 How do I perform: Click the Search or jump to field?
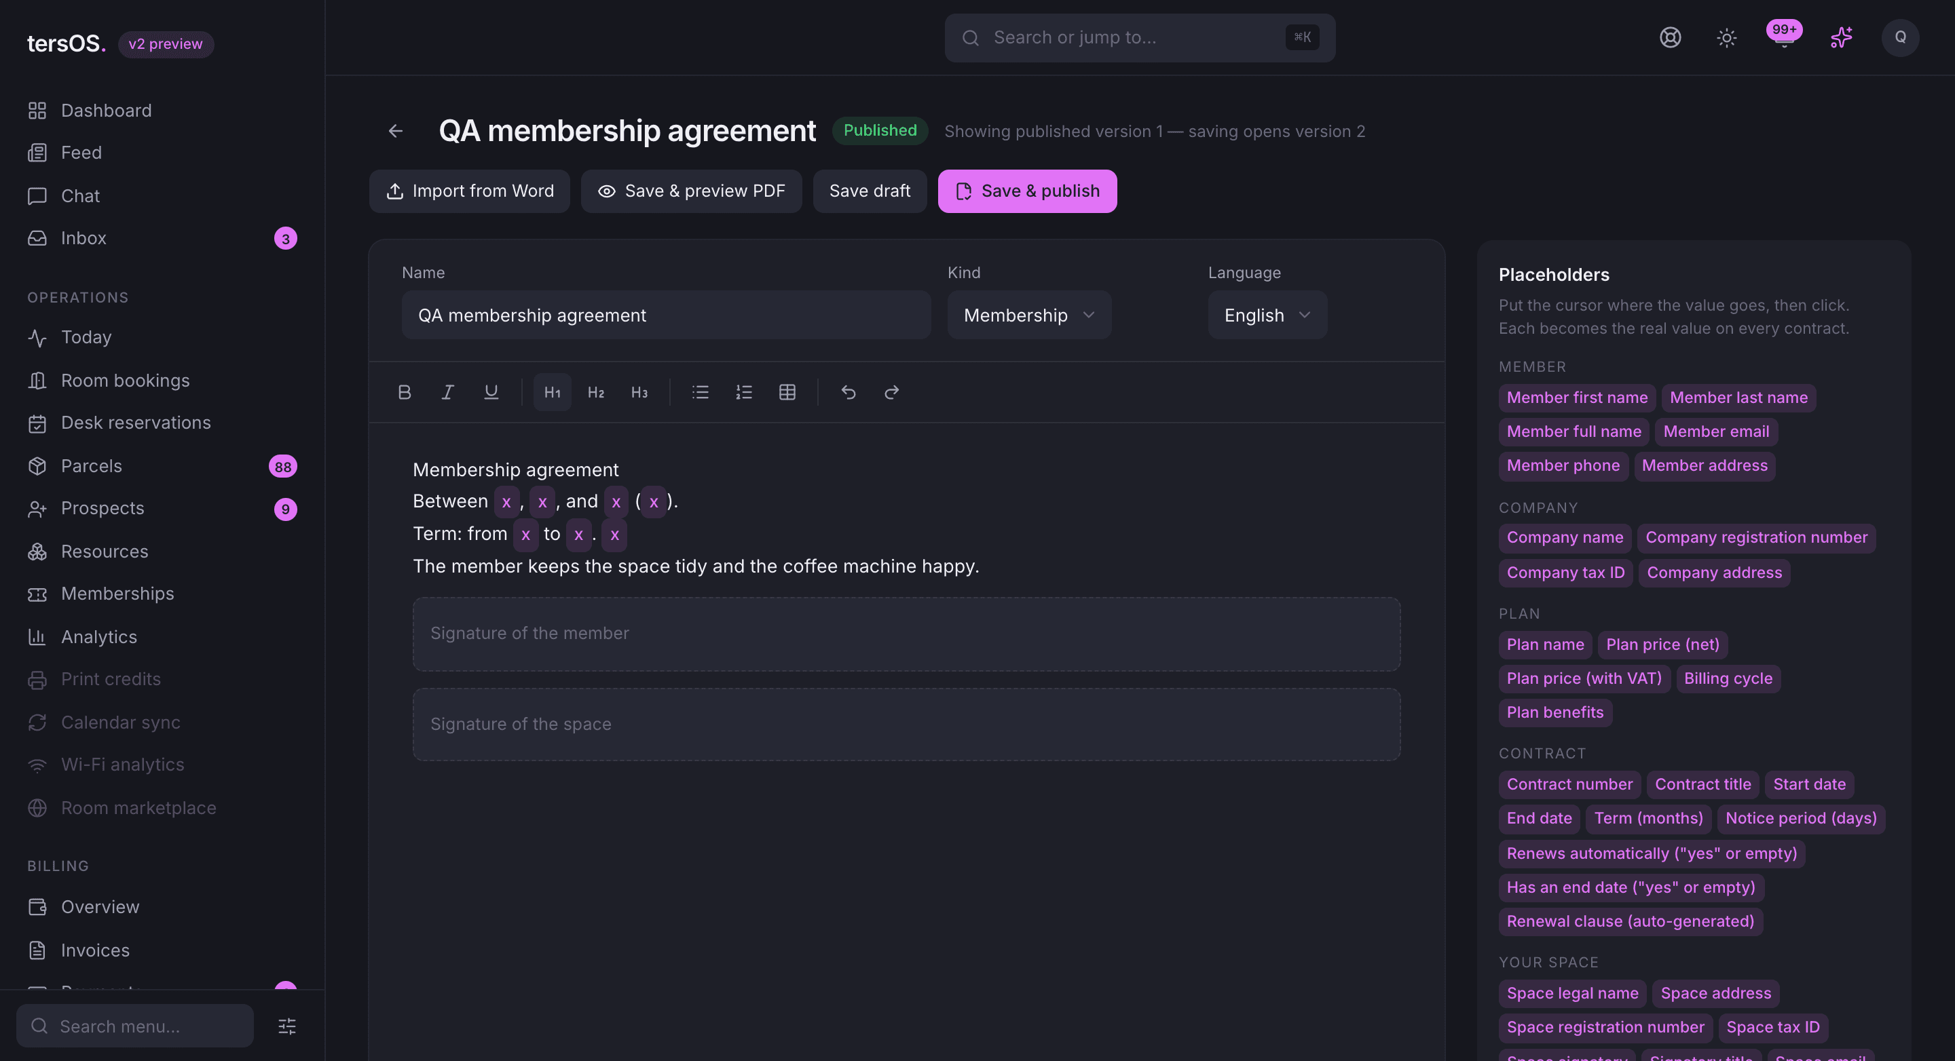click(1140, 38)
